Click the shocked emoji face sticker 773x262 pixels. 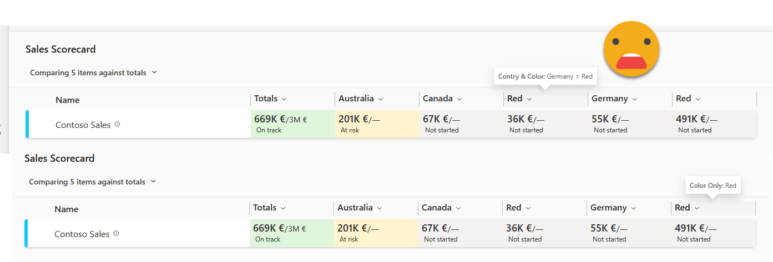631,49
